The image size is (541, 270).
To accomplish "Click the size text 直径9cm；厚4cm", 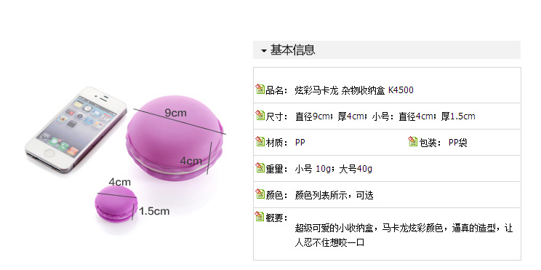I will coord(330,116).
